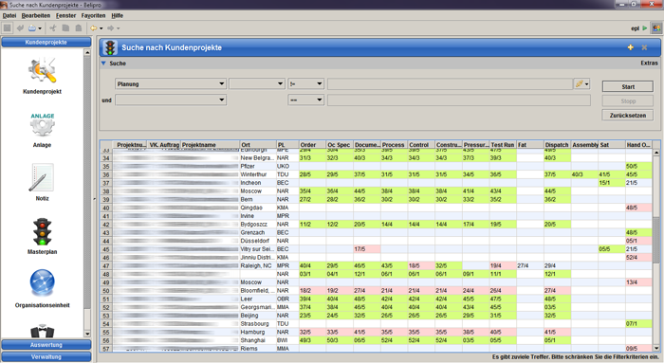Open the Bearbeiten menu
Viewport: 664px width, 363px height.
36,16
